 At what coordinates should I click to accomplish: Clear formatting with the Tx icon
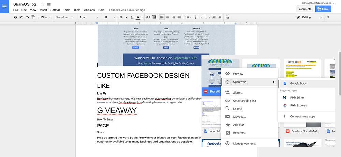[x=227, y=17]
